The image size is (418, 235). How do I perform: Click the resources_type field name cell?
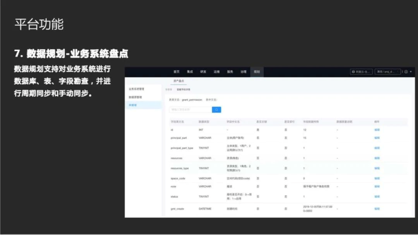[x=180, y=168]
